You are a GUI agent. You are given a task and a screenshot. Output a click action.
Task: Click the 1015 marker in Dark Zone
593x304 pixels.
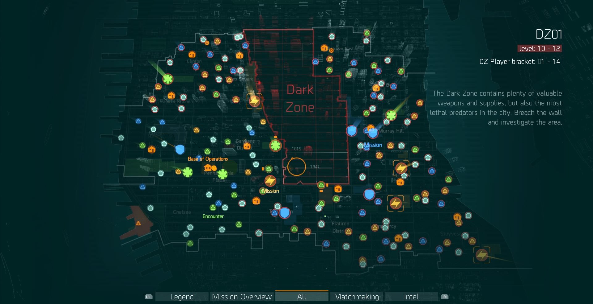tap(296, 149)
